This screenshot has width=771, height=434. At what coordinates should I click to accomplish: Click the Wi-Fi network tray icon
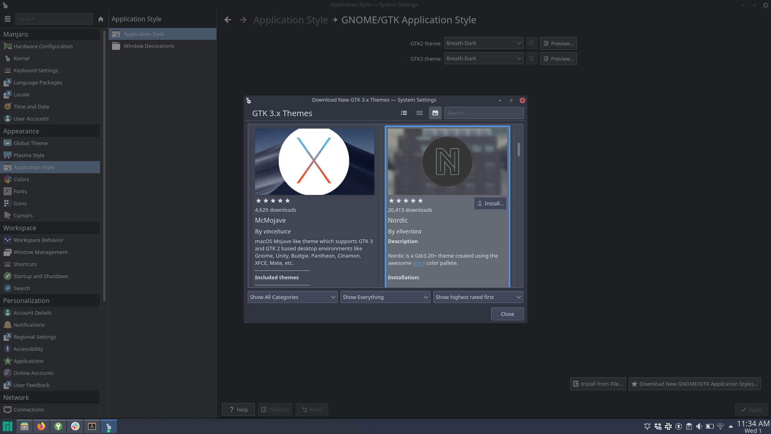pyautogui.click(x=720, y=426)
